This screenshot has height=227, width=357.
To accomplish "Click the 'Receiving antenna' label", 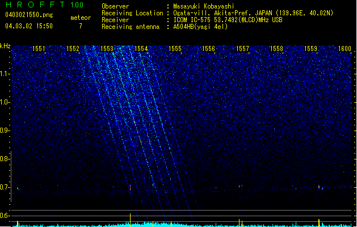I will click(x=131, y=27).
